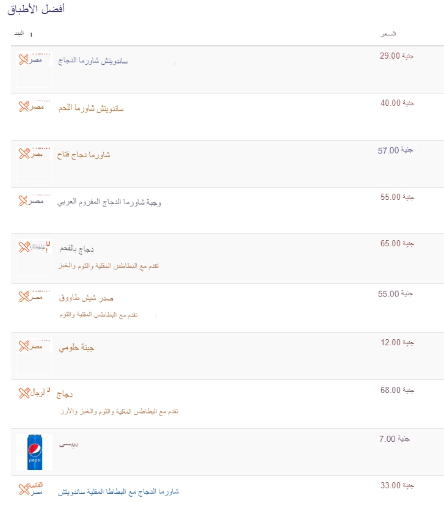Select ساندويتش شاورما اللحم dish name
444x517 pixels.
92,108
